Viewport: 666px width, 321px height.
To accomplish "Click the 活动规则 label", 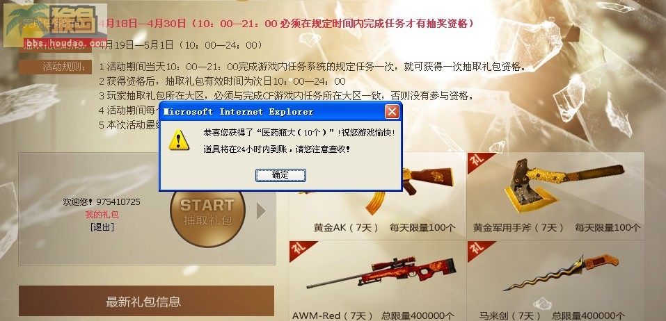I will click(55, 67).
